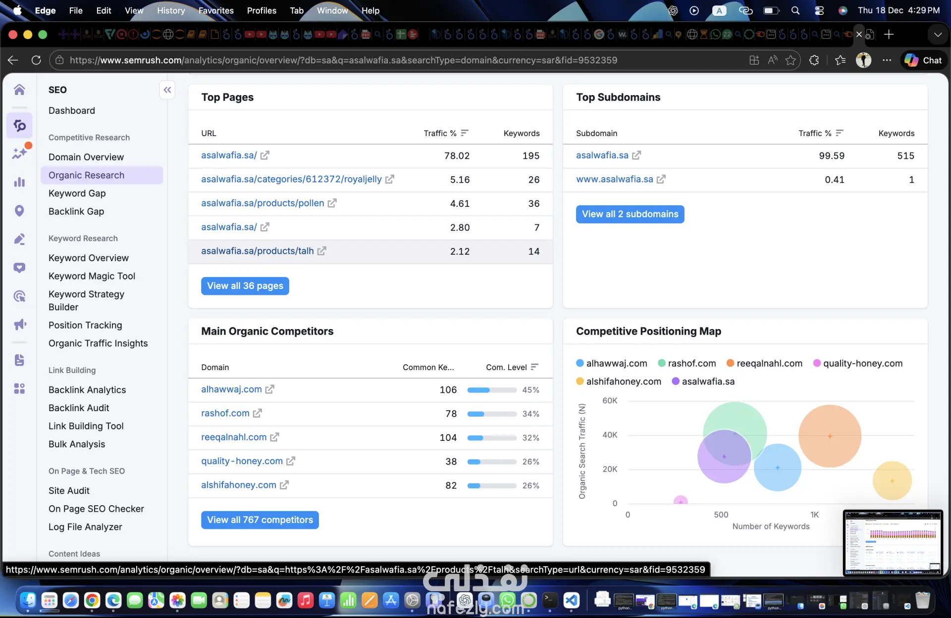The image size is (951, 618).
Task: Click the Semrush home icon in sidebar
Action: (x=19, y=90)
